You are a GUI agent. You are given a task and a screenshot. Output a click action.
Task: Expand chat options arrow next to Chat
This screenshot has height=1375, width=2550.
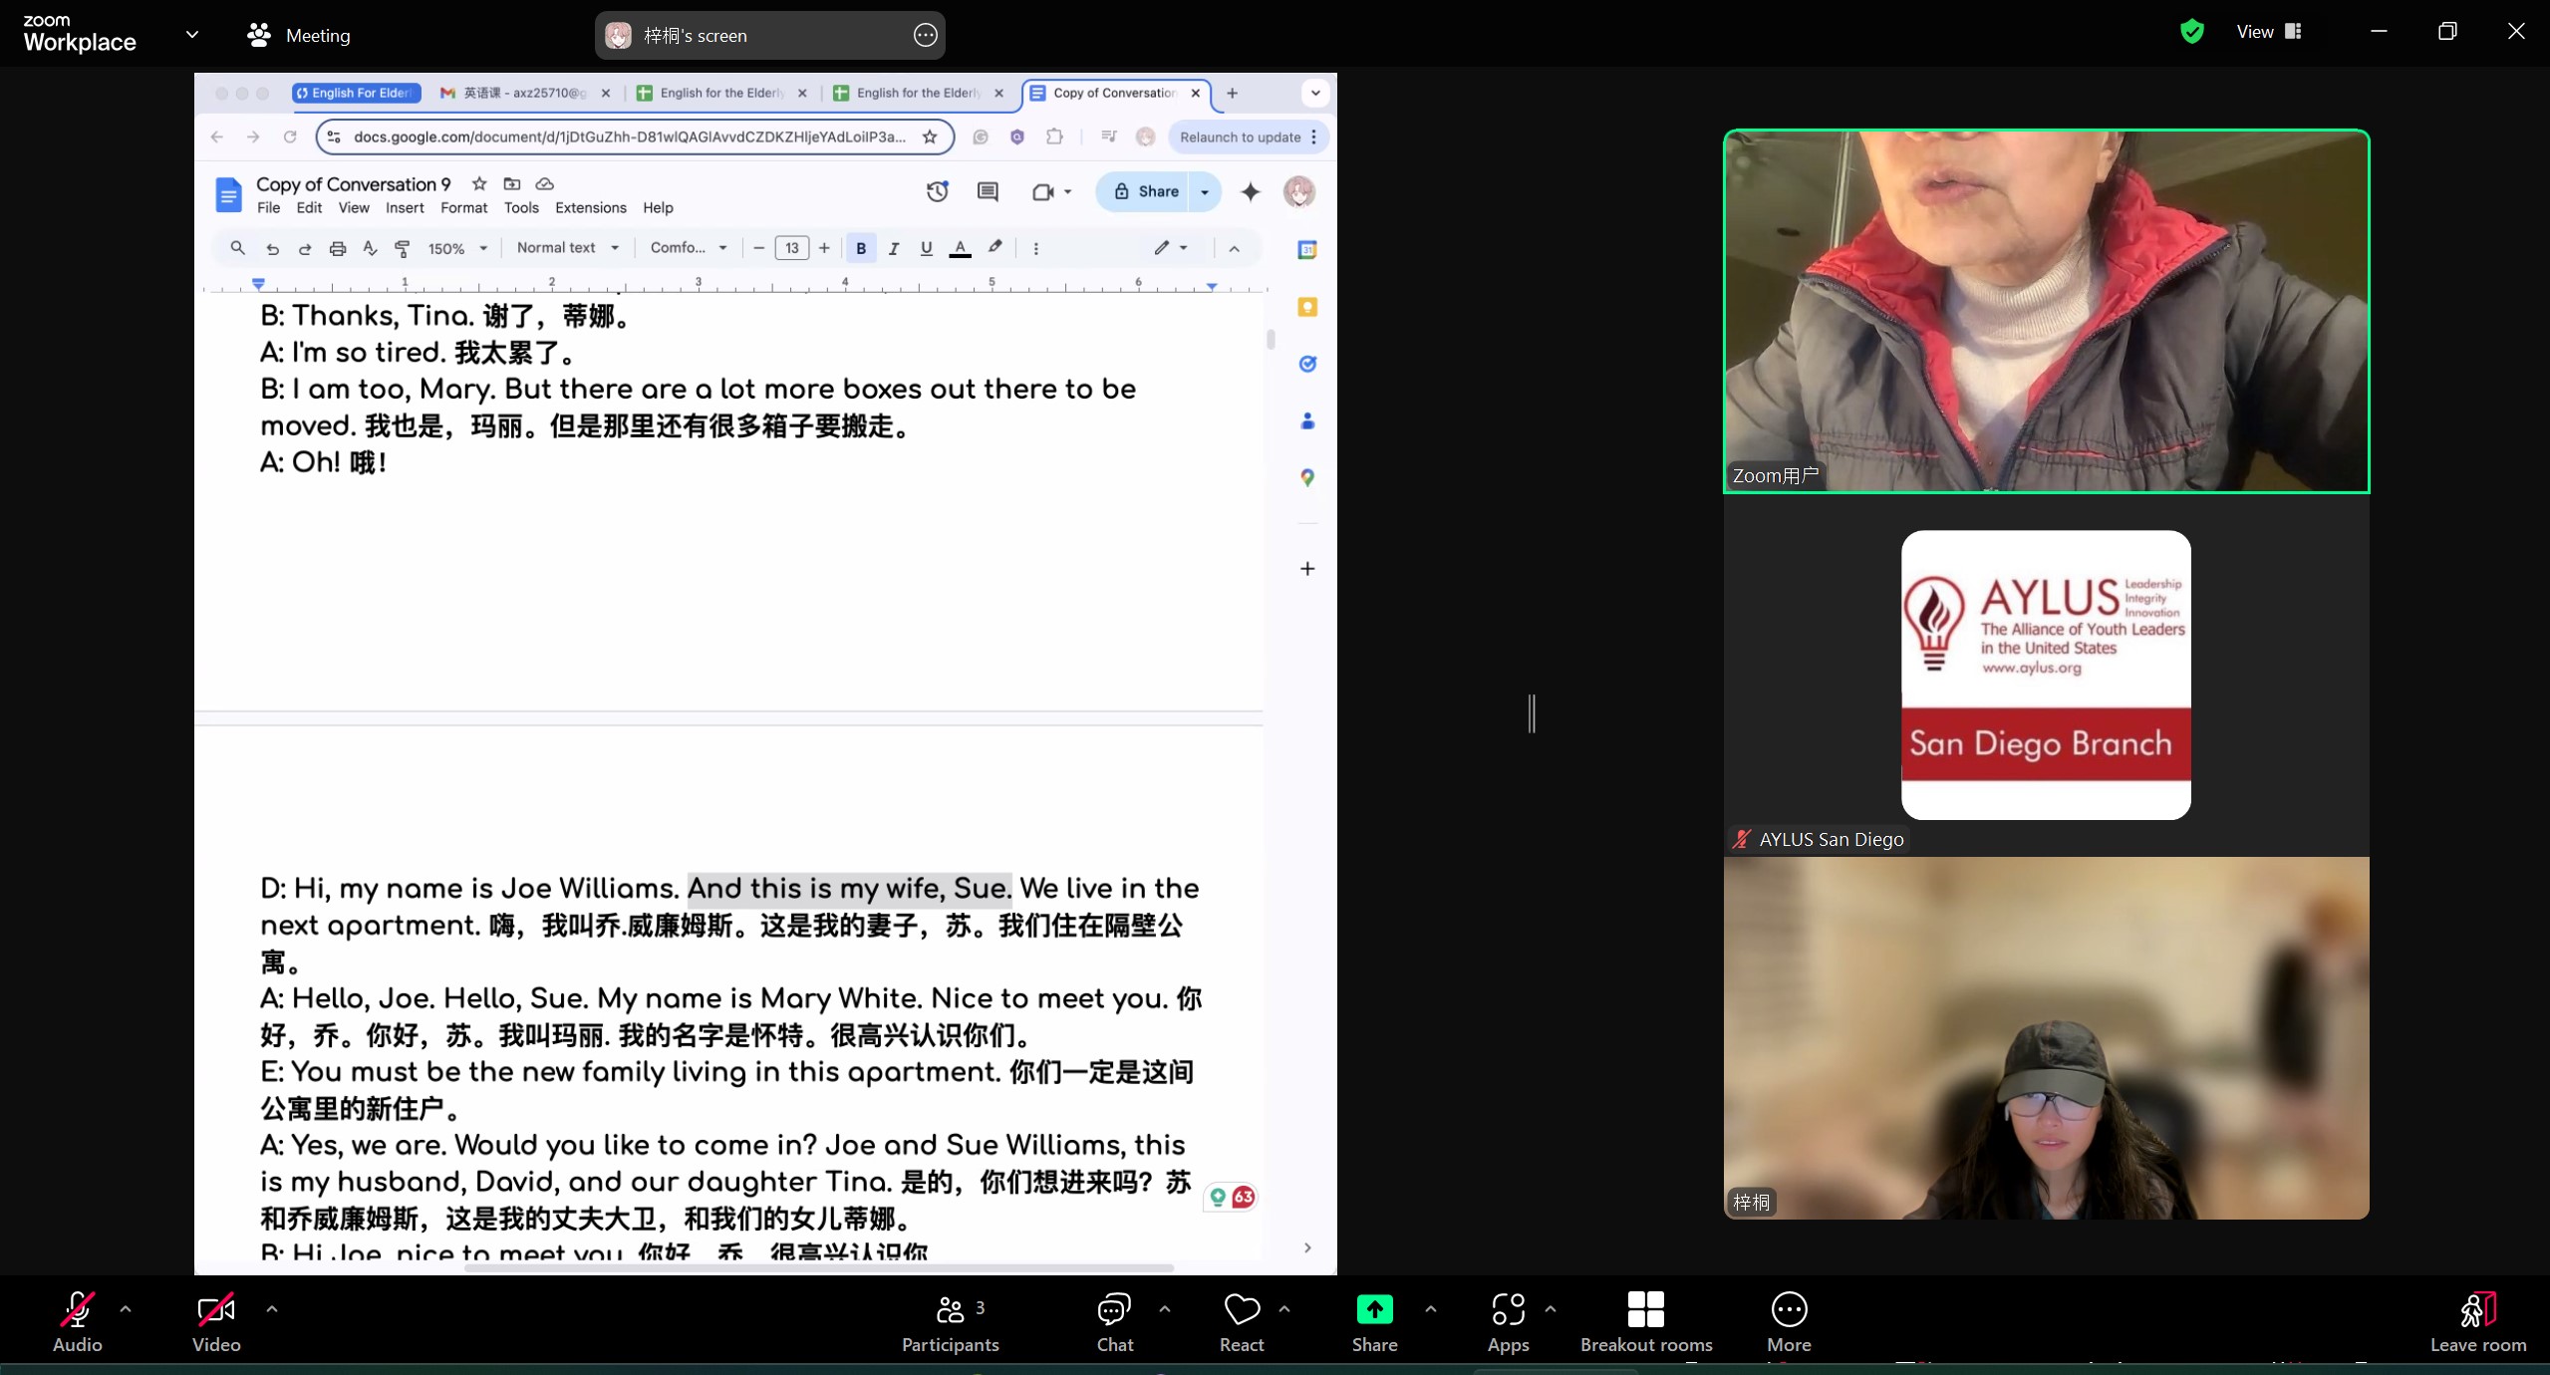[1165, 1309]
